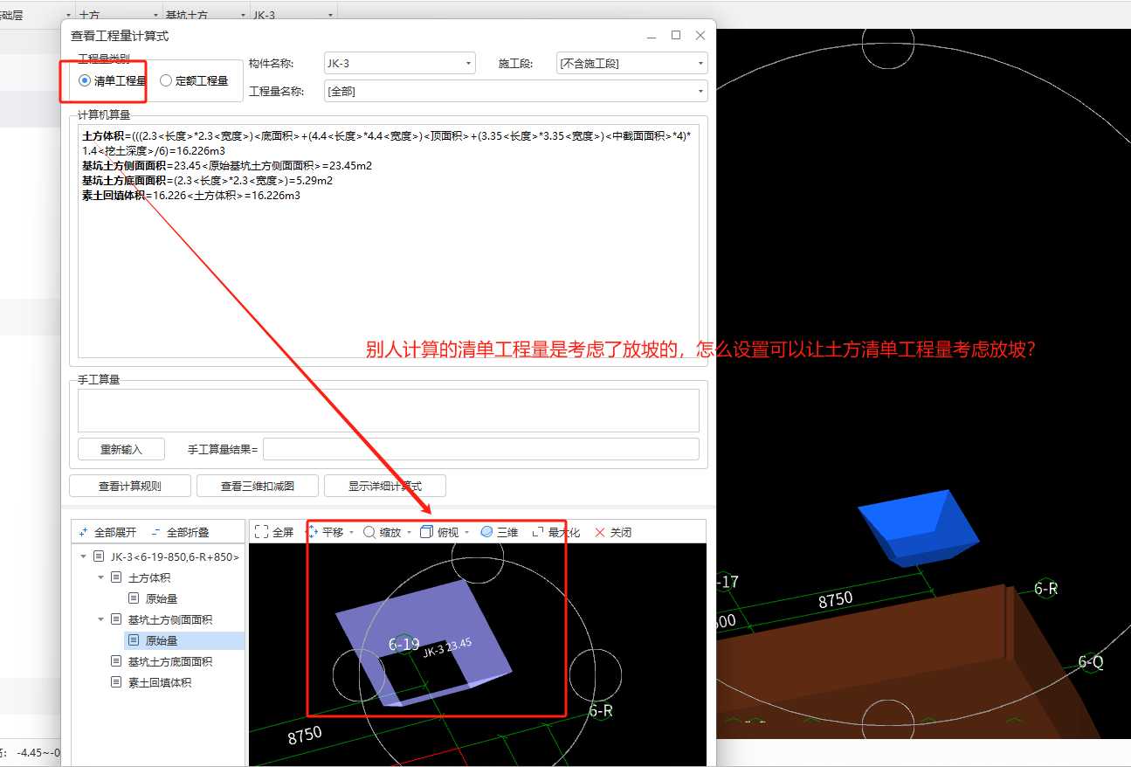Screen dimensions: 1131x767
Task: Select the highlighted 原始量 under 基坑土方侧面面积
Action: point(162,640)
